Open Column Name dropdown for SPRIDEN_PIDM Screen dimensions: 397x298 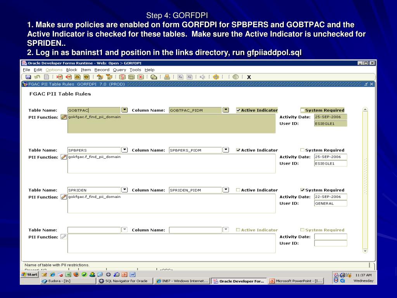pos(226,190)
